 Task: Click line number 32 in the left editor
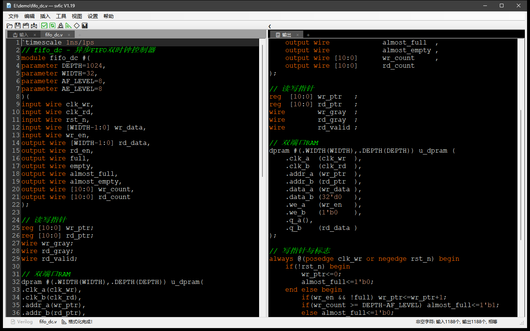point(16,282)
